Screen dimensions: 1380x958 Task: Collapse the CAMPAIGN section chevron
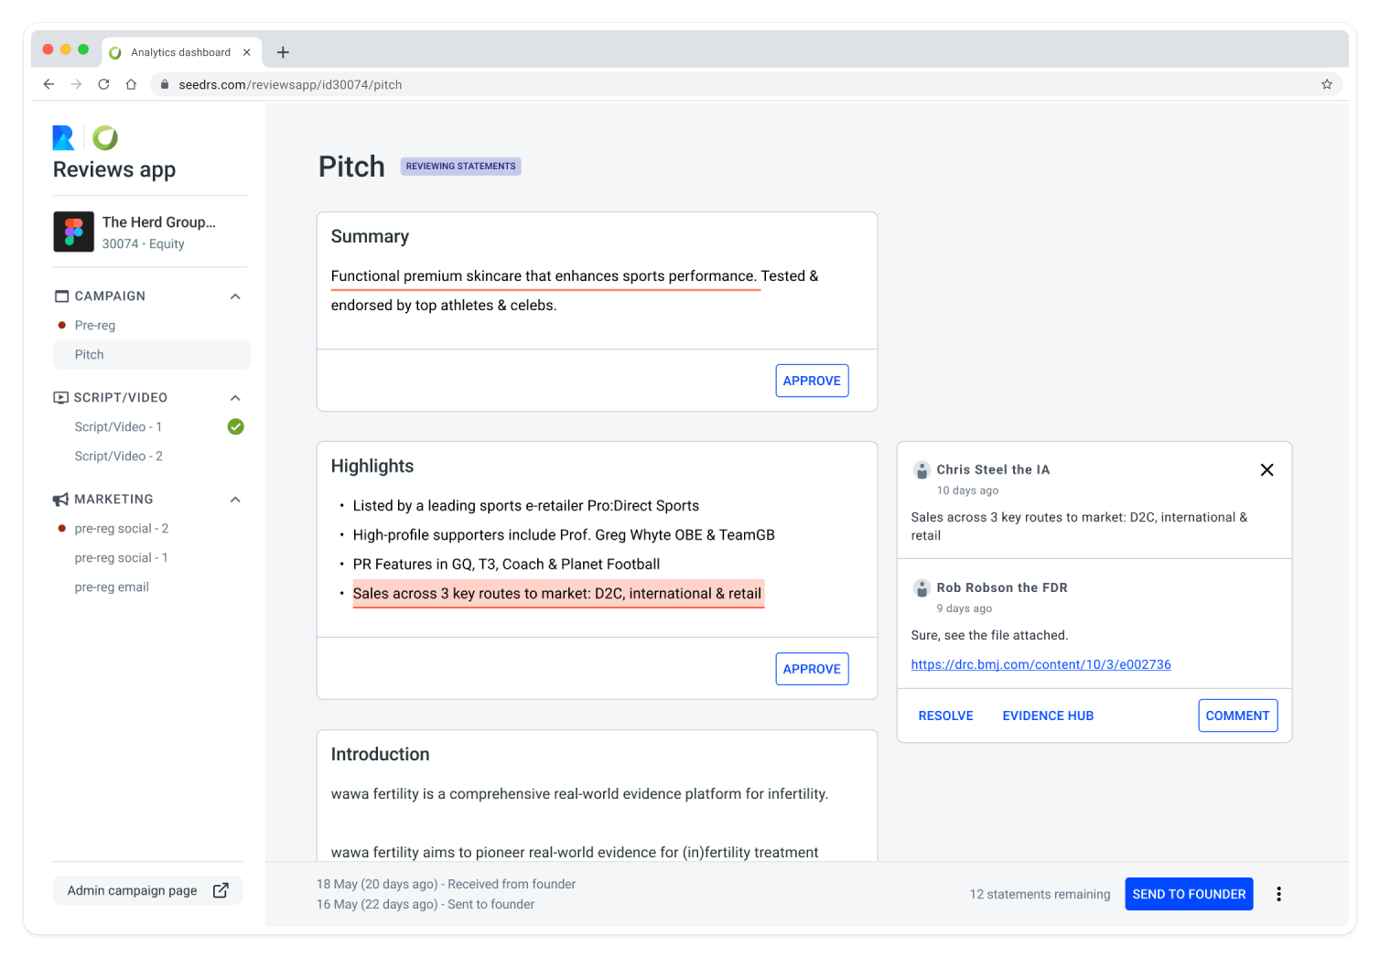(235, 296)
